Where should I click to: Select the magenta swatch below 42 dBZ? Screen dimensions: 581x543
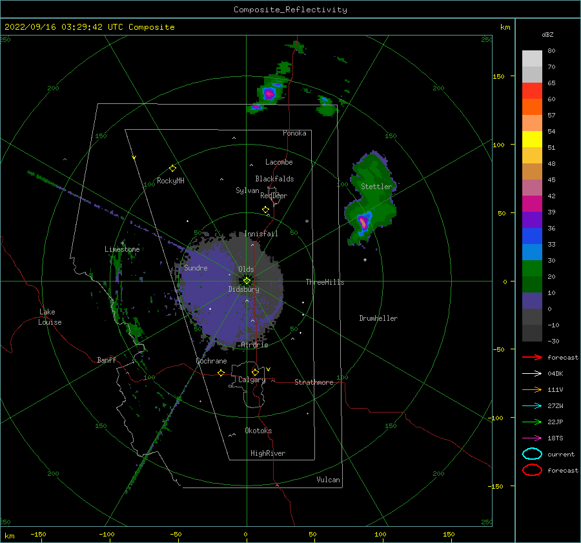(532, 204)
